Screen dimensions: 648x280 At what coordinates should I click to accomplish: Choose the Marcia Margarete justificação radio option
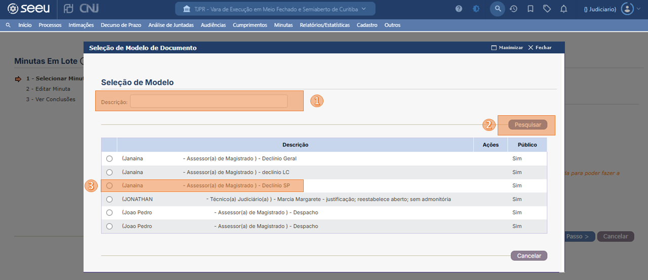[x=109, y=199]
